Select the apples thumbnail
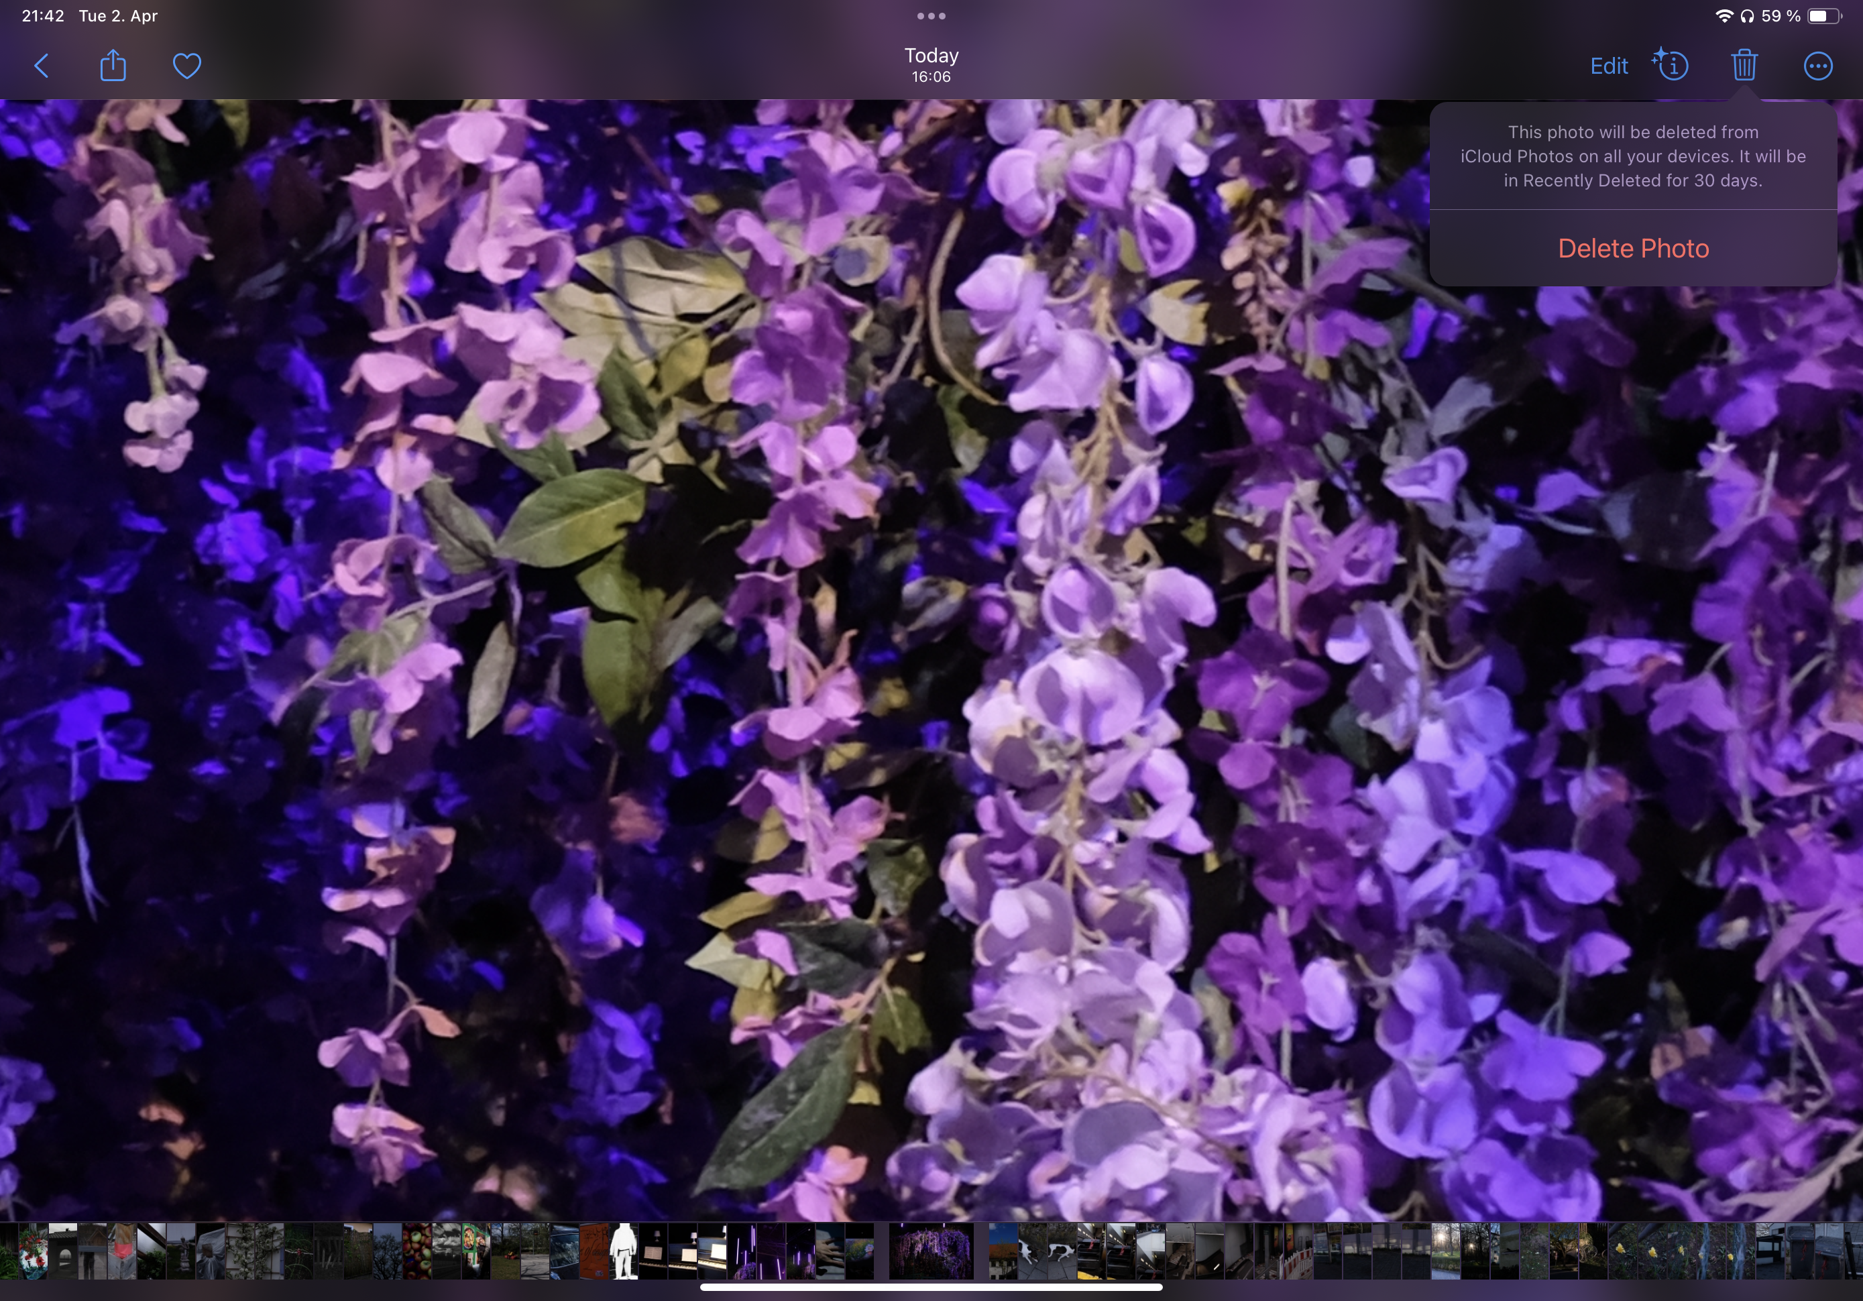1863x1301 pixels. [x=416, y=1251]
